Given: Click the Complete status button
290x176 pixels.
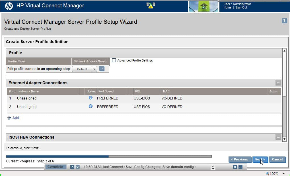Looking at the screenshot, I should [55, 167].
